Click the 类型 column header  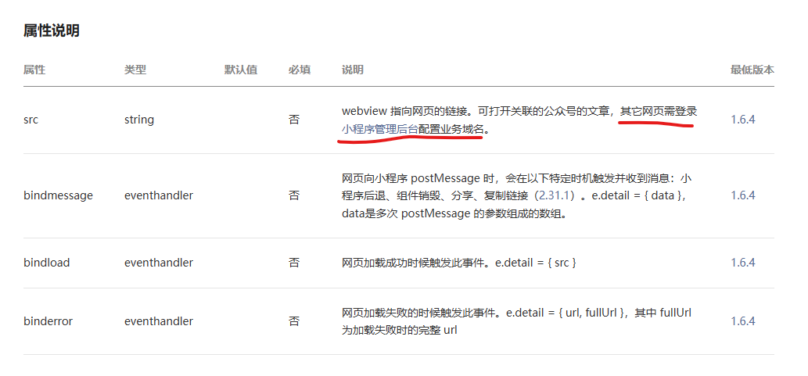(135, 70)
